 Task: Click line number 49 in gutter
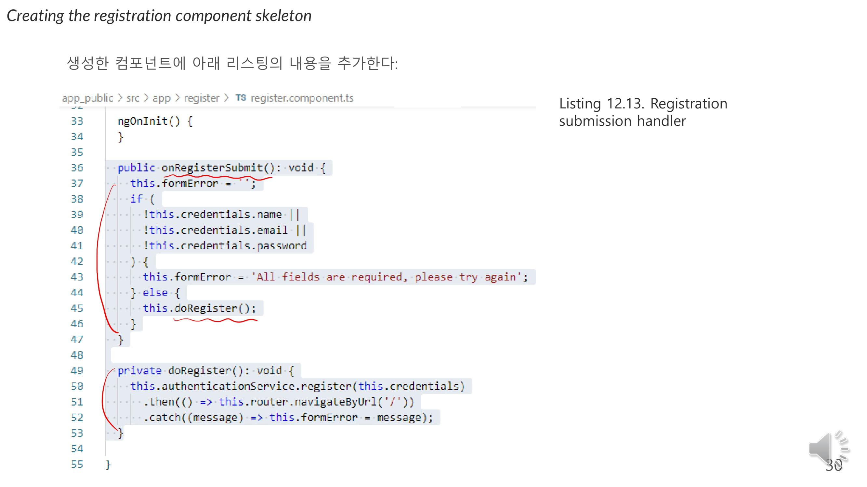click(x=77, y=370)
